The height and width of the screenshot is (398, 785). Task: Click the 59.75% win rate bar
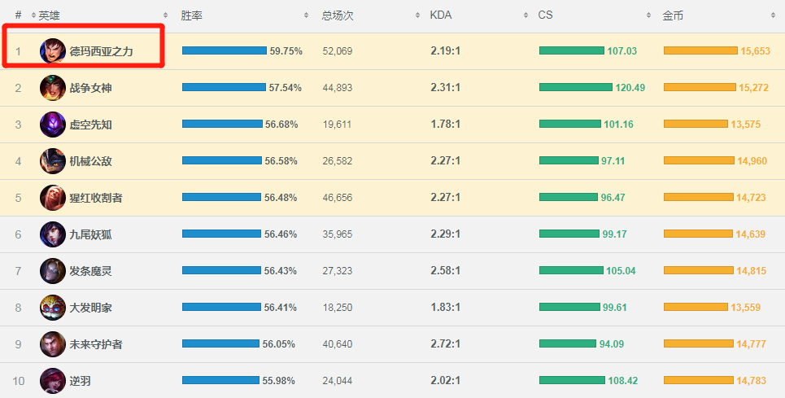click(224, 50)
